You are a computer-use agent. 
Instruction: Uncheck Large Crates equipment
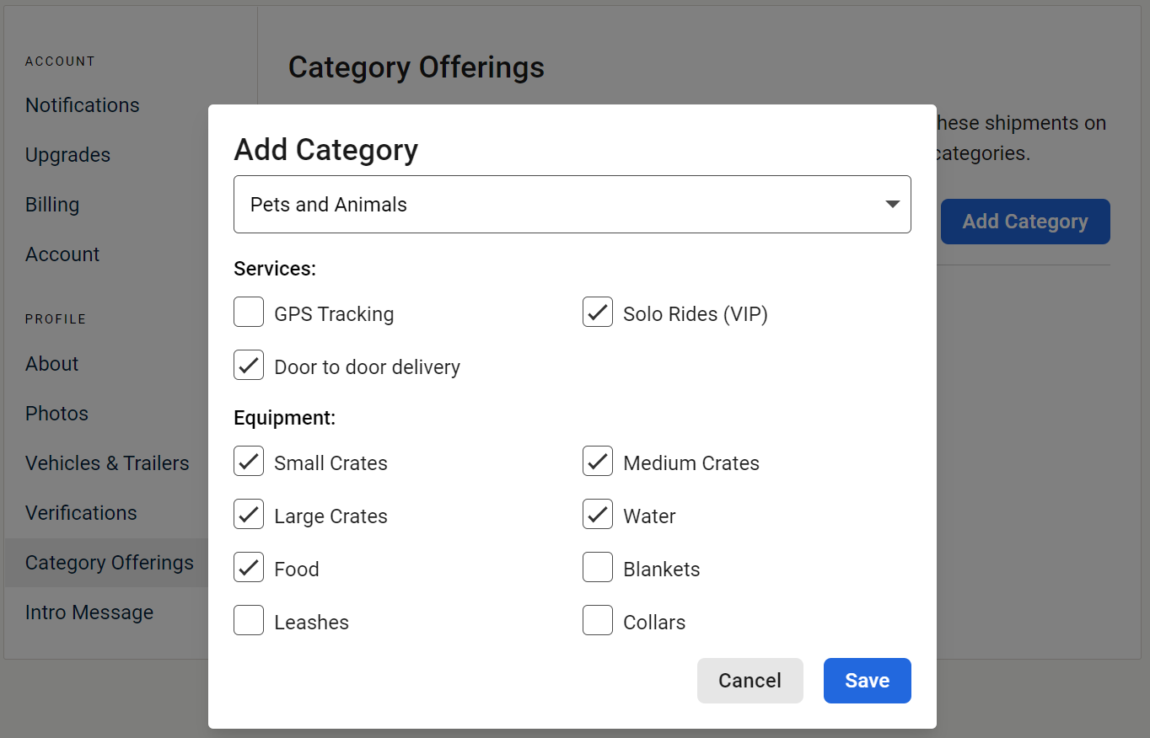coord(249,514)
